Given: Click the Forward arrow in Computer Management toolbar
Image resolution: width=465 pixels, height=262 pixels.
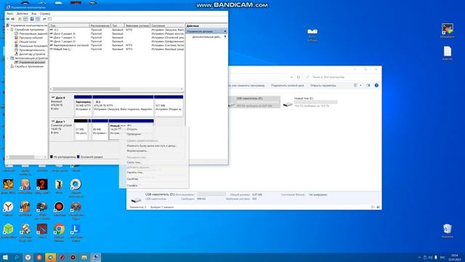Looking at the screenshot, I should click(13, 19).
